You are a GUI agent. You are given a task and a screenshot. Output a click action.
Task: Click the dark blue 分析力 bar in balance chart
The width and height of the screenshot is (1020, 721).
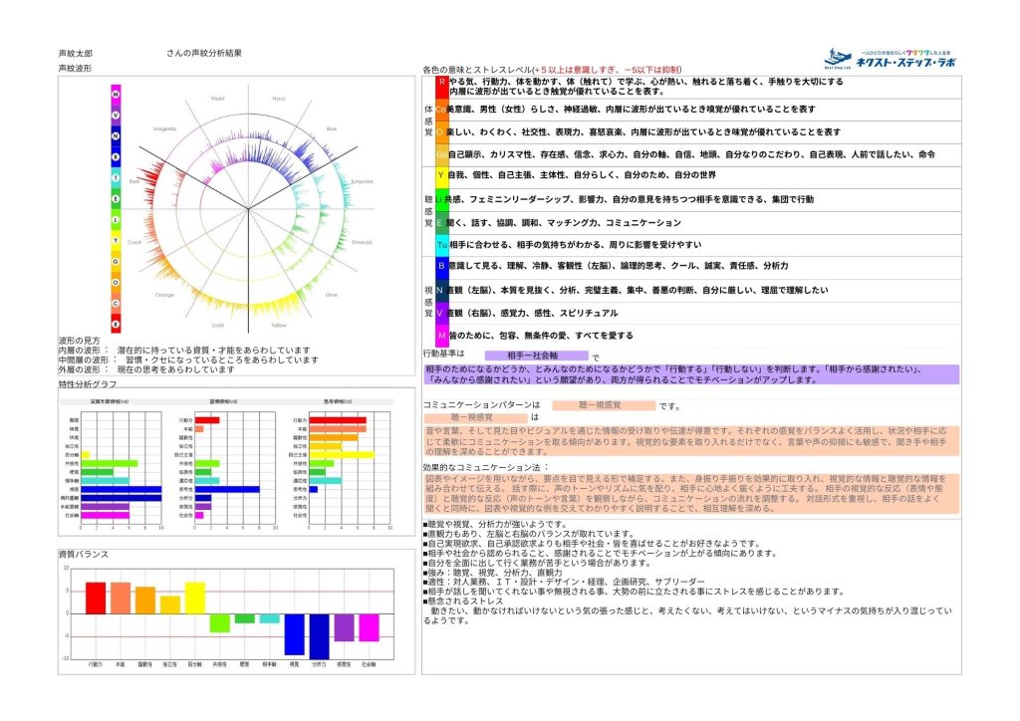(319, 636)
